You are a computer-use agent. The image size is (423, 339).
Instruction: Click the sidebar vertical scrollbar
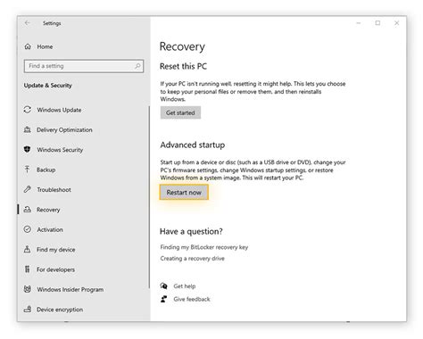point(149,197)
